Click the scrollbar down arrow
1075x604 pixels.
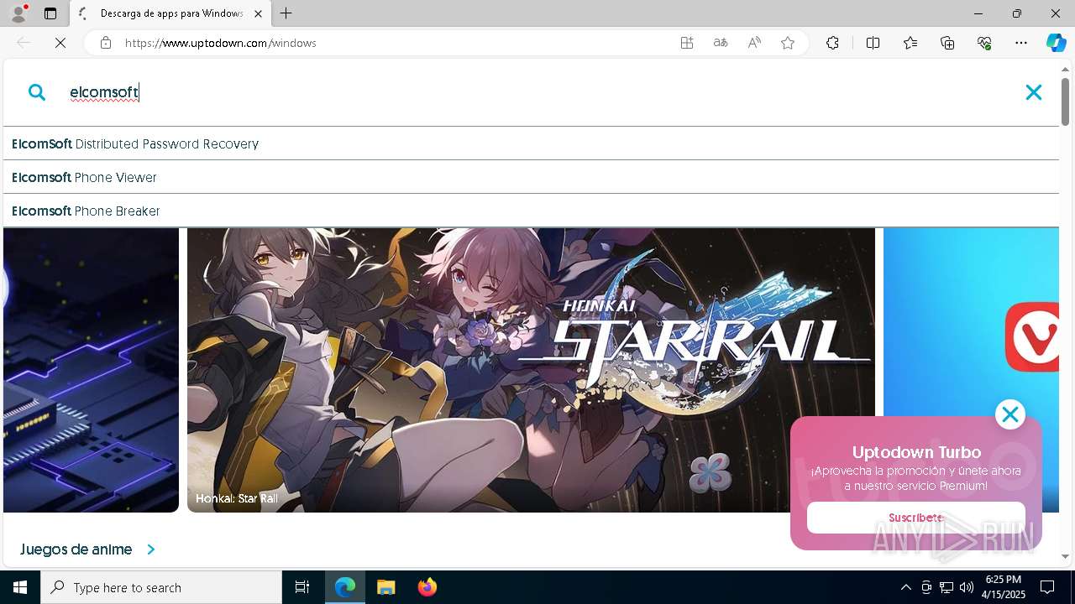(x=1066, y=556)
